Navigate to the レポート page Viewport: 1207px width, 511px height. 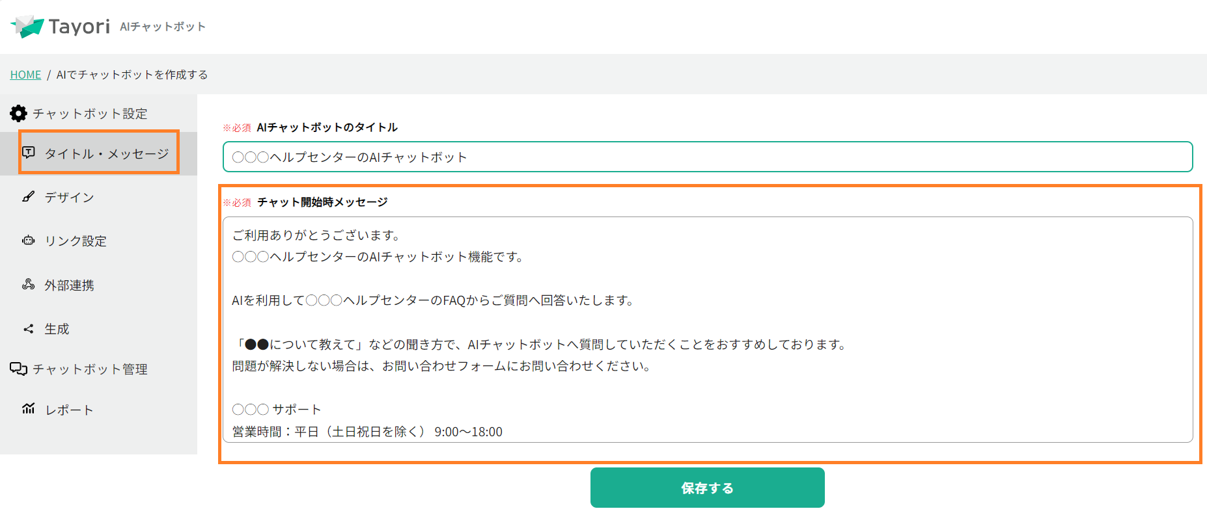click(x=68, y=409)
